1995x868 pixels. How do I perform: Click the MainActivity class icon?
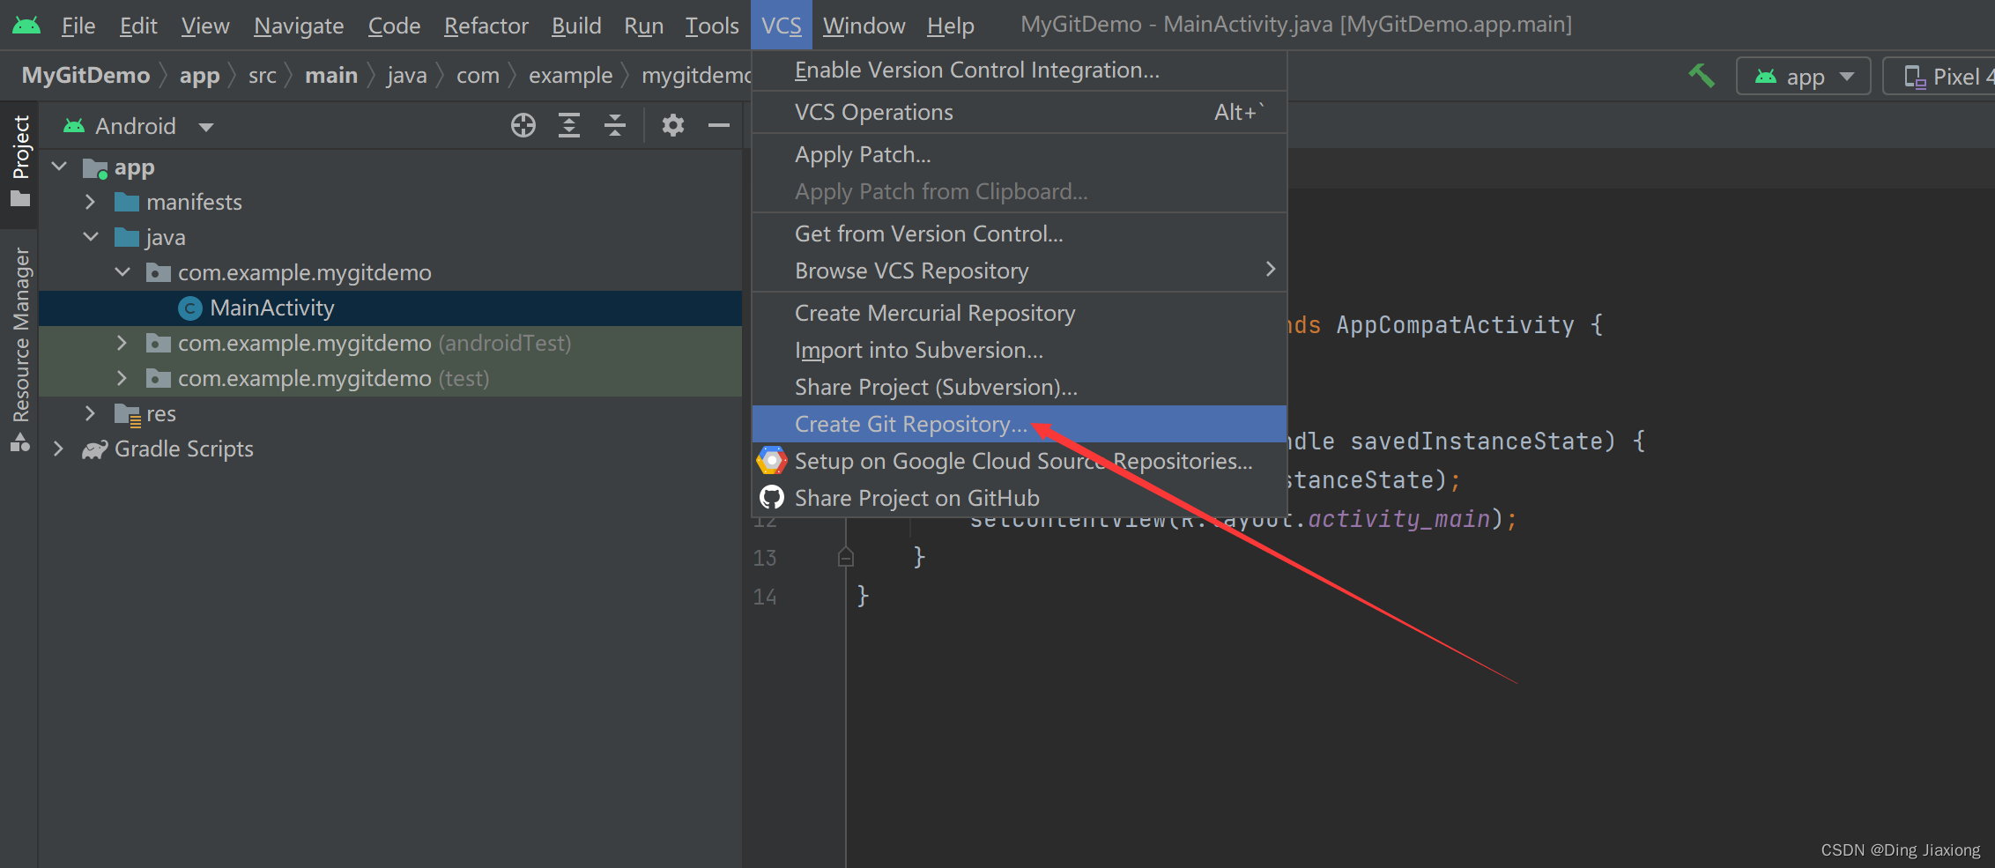coord(190,308)
